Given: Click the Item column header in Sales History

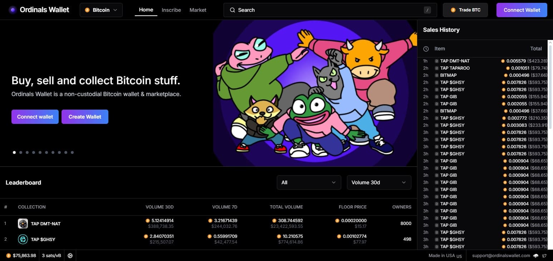Looking at the screenshot, I should 440,49.
